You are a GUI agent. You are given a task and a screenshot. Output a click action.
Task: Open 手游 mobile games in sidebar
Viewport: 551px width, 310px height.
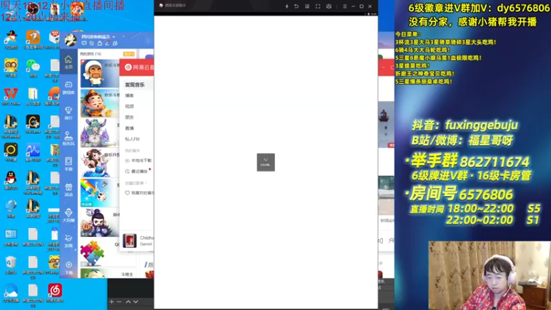[68, 164]
